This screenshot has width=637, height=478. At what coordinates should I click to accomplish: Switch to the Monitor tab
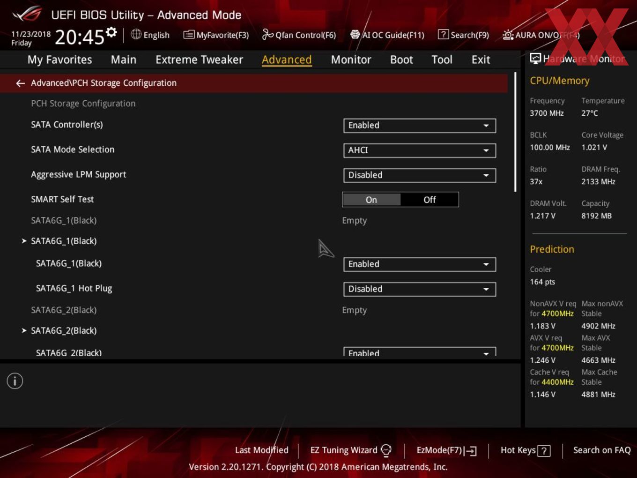(351, 60)
